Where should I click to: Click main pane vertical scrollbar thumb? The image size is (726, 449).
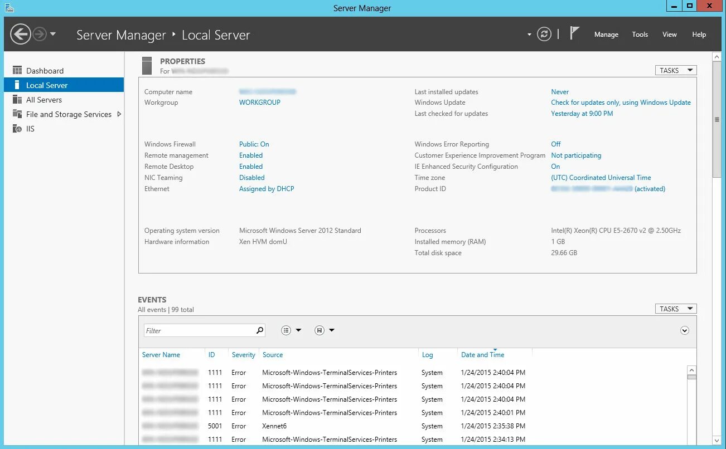[x=717, y=119]
